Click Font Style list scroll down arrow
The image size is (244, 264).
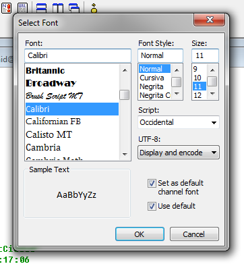pyautogui.click(x=177, y=94)
